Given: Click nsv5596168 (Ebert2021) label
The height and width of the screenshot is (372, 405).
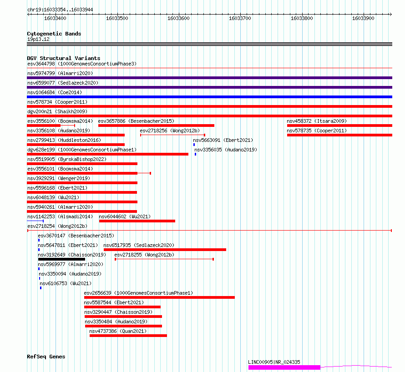Looking at the screenshot, I should [x=57, y=188].
